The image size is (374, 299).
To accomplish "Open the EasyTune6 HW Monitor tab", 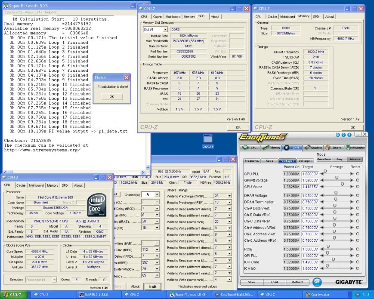I will point(355,148).
